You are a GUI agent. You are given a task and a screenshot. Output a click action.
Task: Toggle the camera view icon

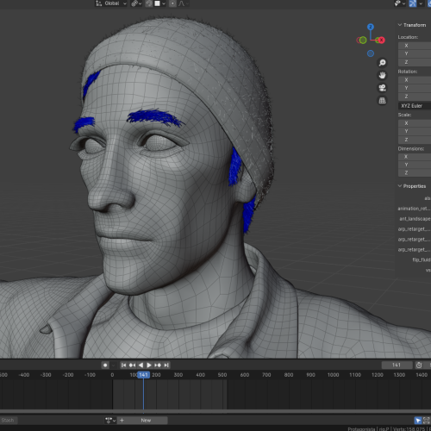coord(382,88)
